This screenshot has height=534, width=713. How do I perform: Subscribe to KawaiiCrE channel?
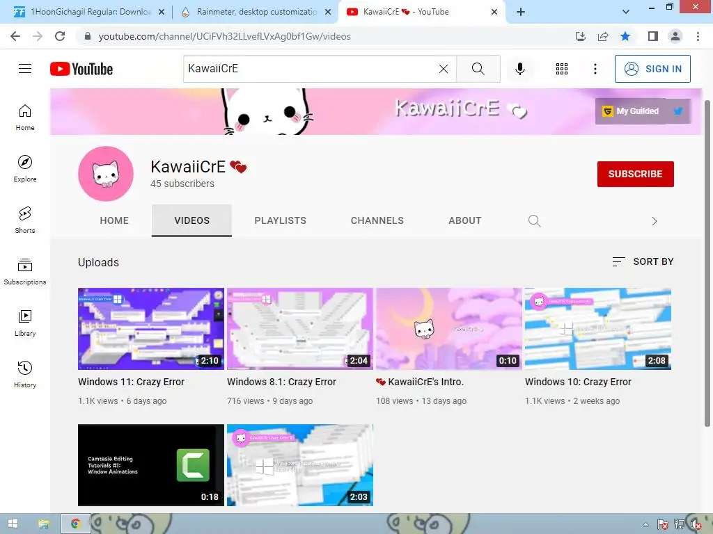click(635, 174)
